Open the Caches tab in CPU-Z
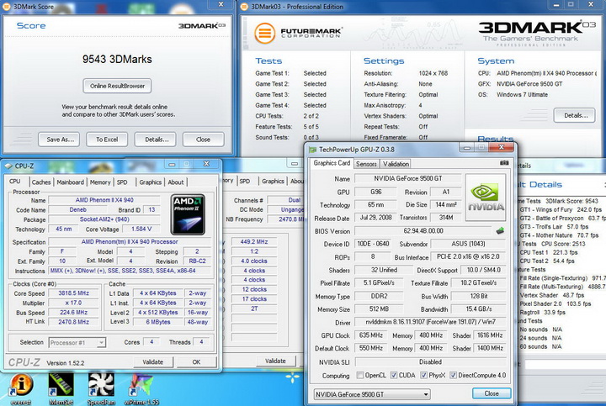This screenshot has height=406, width=606. pos(41,182)
